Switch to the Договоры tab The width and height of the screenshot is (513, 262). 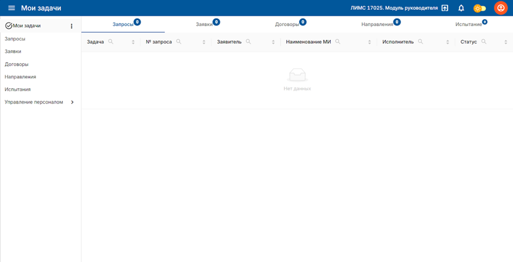point(287,25)
